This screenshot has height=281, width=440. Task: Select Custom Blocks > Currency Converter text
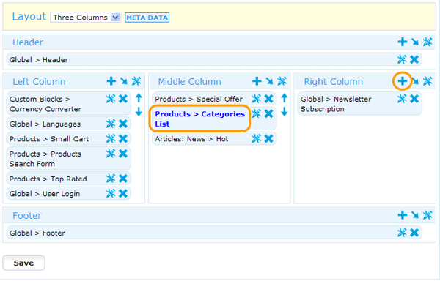[45, 104]
